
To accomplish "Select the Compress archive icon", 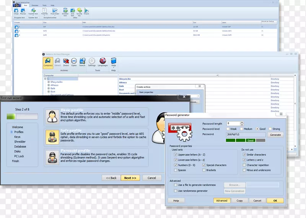I will pos(48,62).
